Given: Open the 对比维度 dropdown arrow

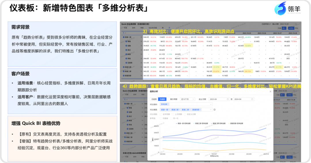Looking at the screenshot, I should [x=211, y=109].
